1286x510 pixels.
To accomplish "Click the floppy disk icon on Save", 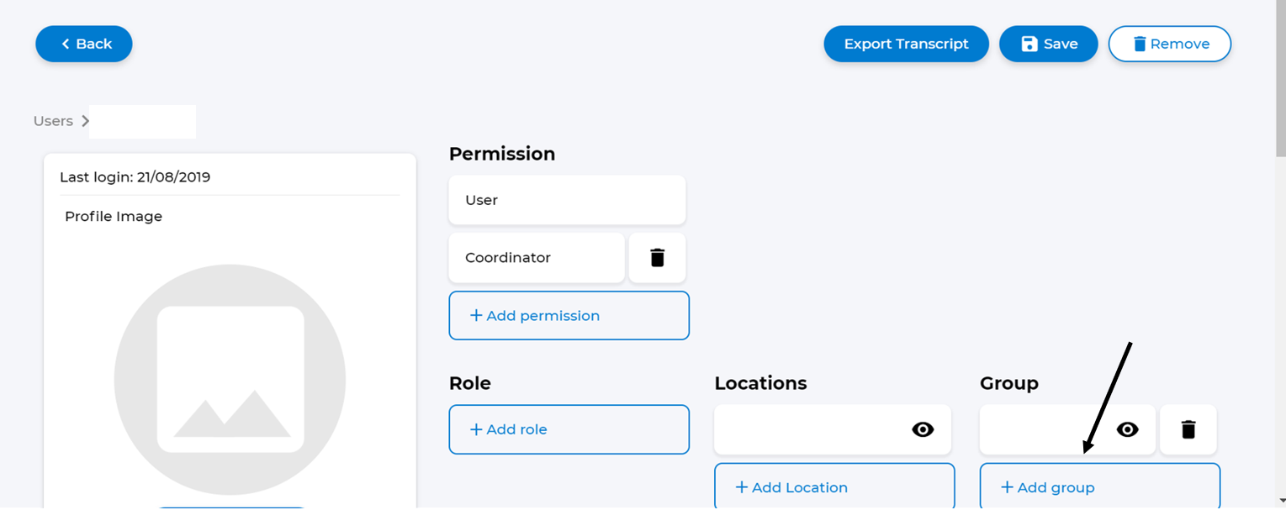I will coord(1029,44).
